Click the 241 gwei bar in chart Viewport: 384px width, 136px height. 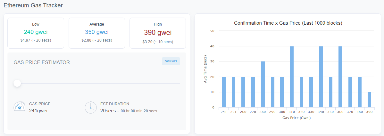pyautogui.click(x=224, y=92)
